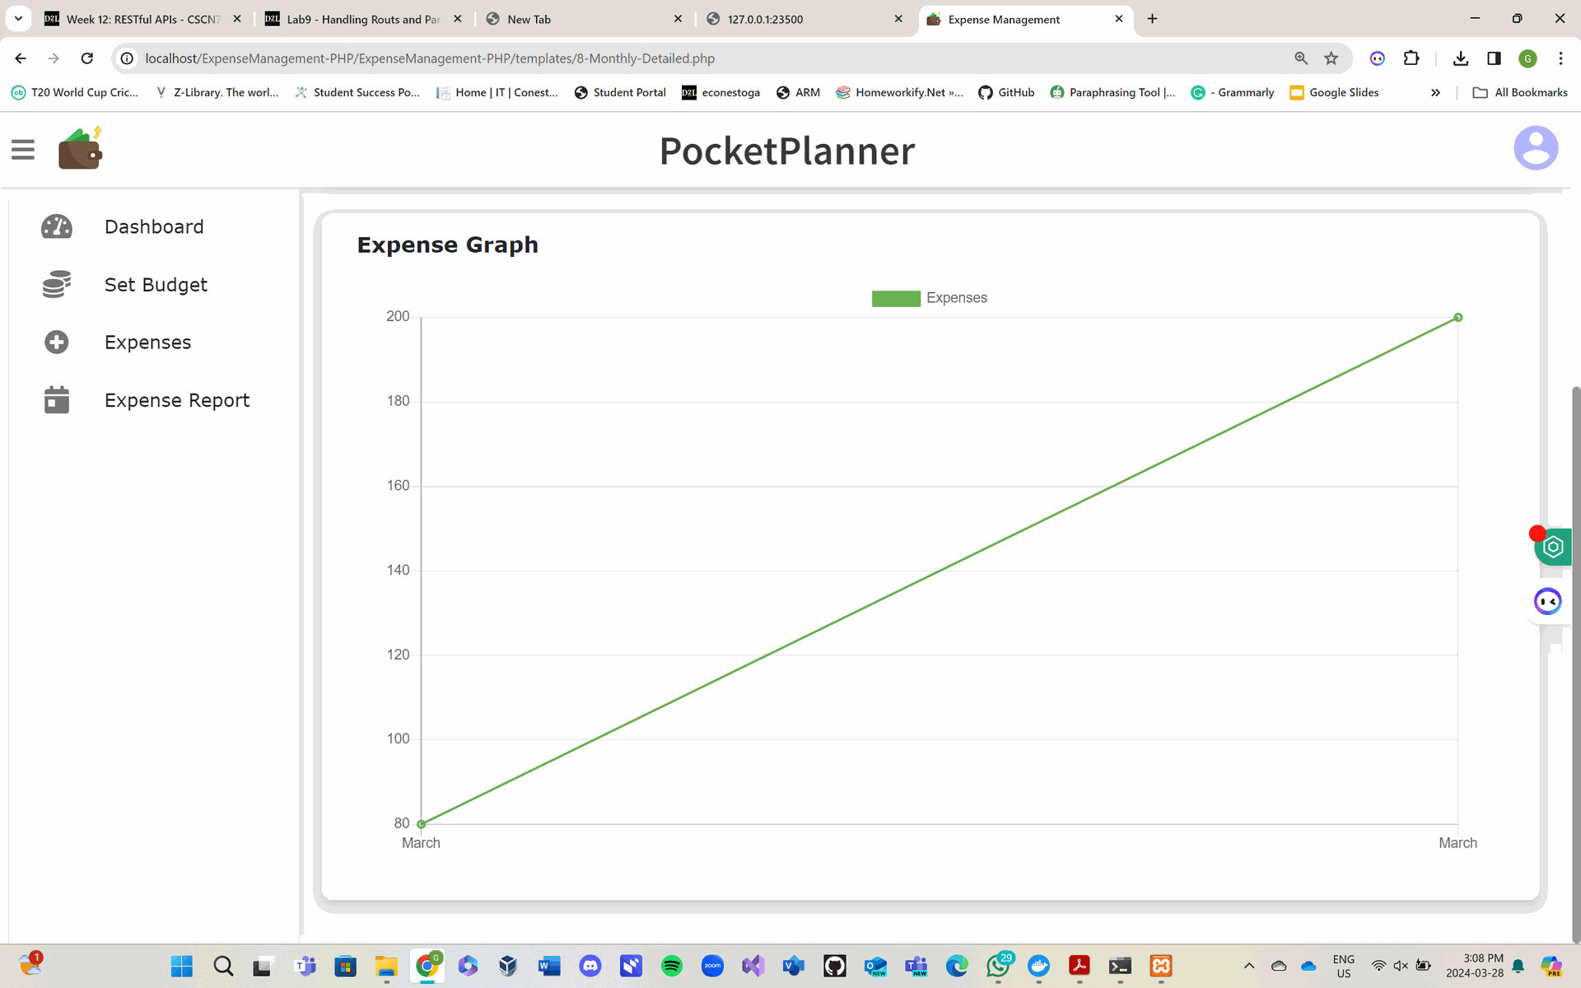Click the Expenses plus icon
Viewport: 1581px width, 988px height.
(x=57, y=342)
